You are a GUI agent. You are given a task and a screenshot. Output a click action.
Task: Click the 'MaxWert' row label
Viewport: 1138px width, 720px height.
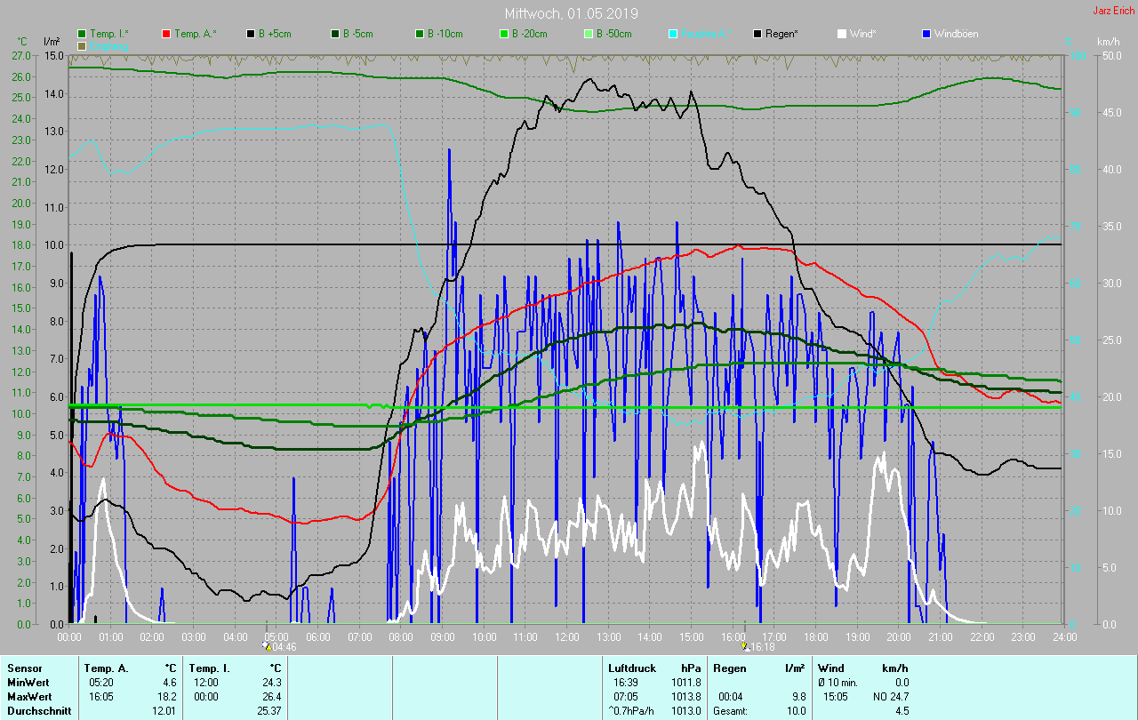click(x=28, y=697)
